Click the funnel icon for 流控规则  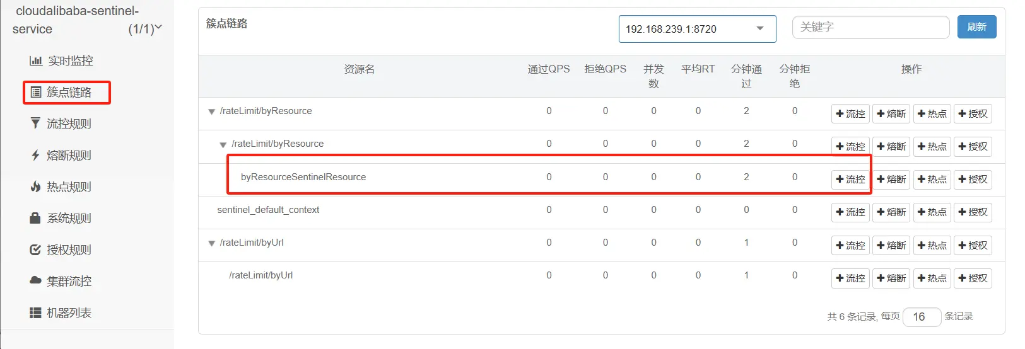[36, 123]
